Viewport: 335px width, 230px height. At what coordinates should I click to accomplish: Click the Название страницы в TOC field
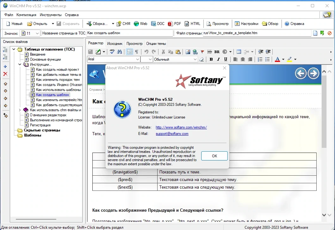click(129, 33)
